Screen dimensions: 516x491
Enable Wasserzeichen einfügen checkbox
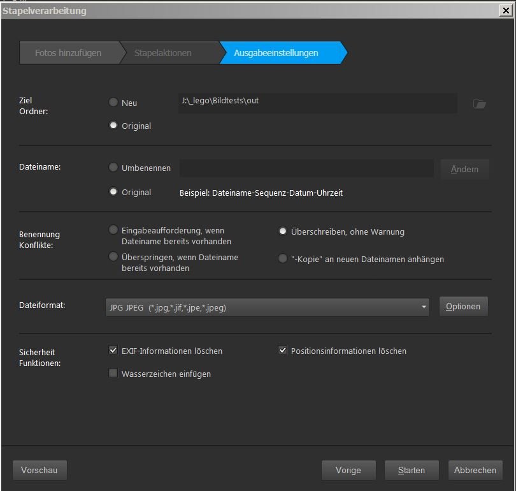pos(113,374)
